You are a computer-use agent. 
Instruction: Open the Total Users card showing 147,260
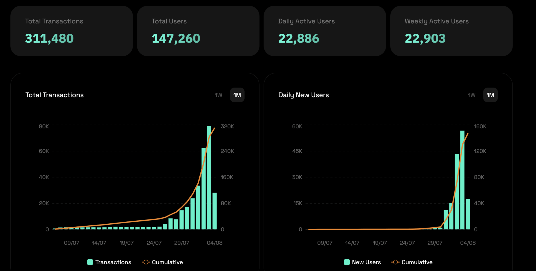(x=176, y=38)
